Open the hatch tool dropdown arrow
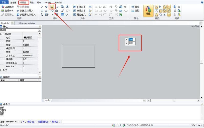Image resolution: width=204 pixels, height=128 pixels. [49, 15]
